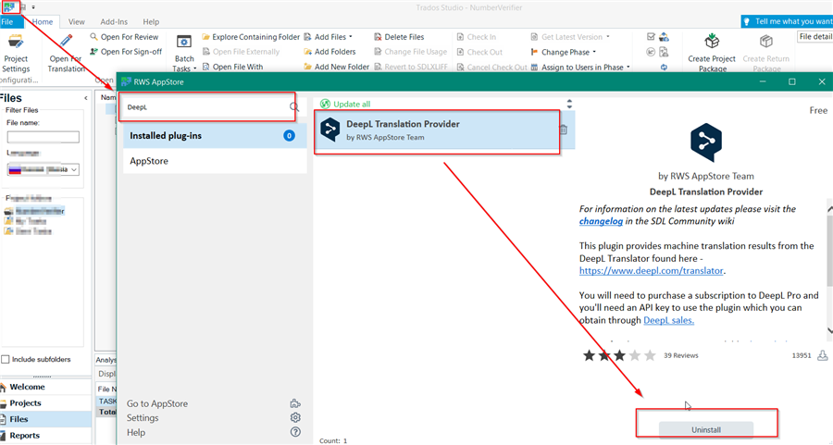Collapse the Files panel arrow

pyautogui.click(x=86, y=98)
